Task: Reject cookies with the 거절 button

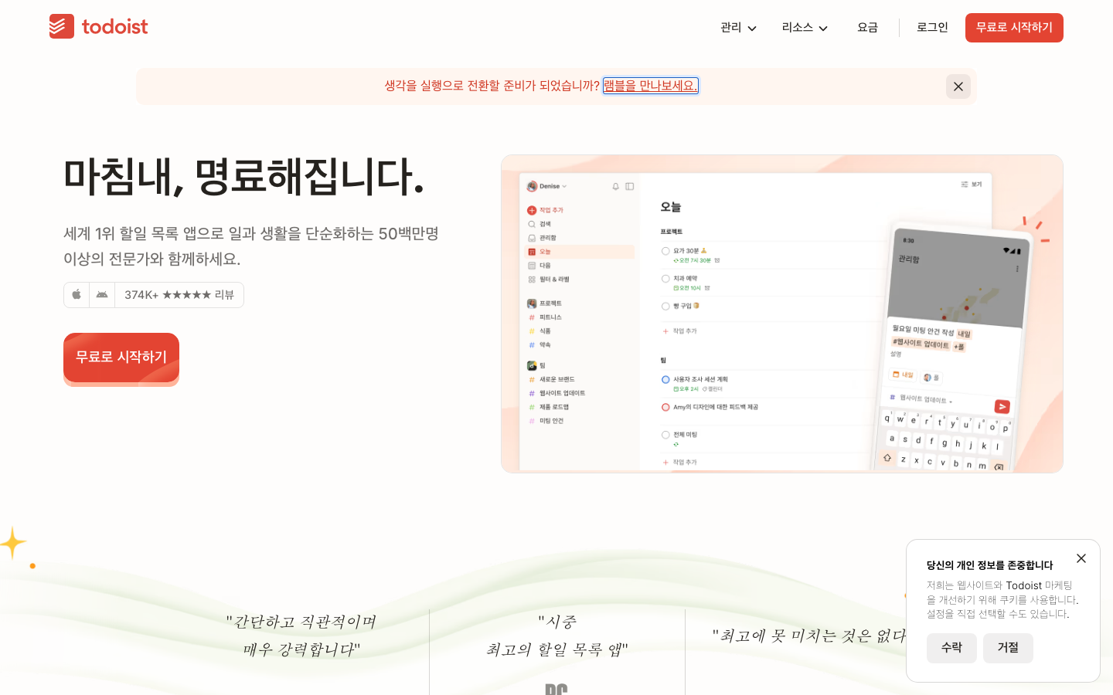Action: tap(1008, 648)
